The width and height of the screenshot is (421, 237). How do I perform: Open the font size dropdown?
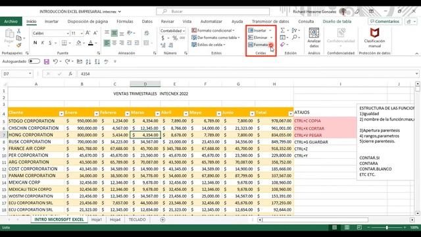coord(82,34)
